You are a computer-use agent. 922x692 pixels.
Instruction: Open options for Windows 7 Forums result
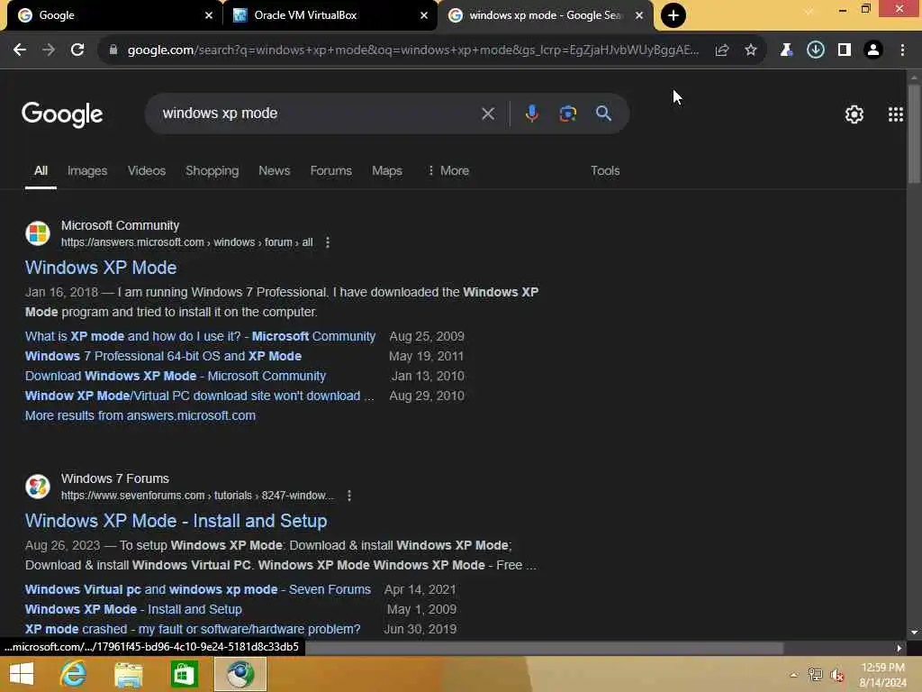point(349,496)
